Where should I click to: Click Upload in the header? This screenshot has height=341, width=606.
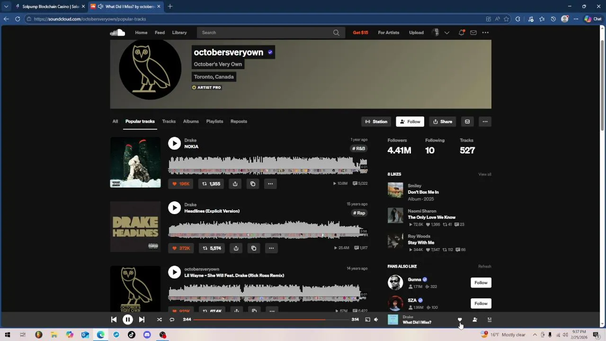417,33
